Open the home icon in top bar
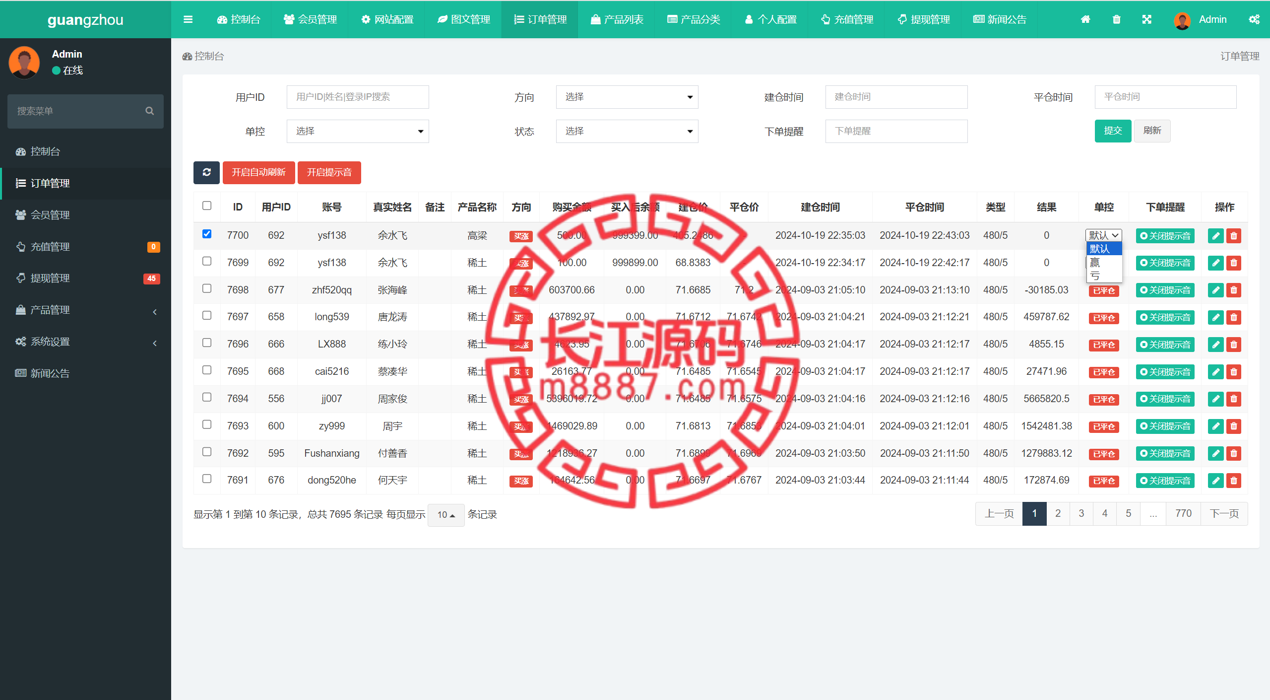The height and width of the screenshot is (700, 1270). pyautogui.click(x=1085, y=19)
